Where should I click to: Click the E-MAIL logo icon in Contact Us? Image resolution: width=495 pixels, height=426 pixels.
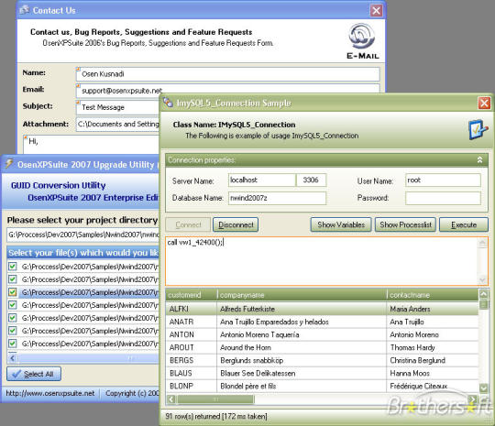click(362, 41)
